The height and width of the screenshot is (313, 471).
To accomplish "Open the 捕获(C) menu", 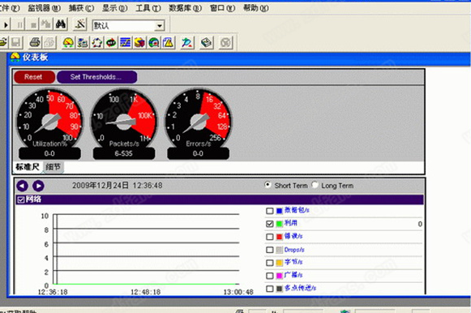I will [x=81, y=8].
